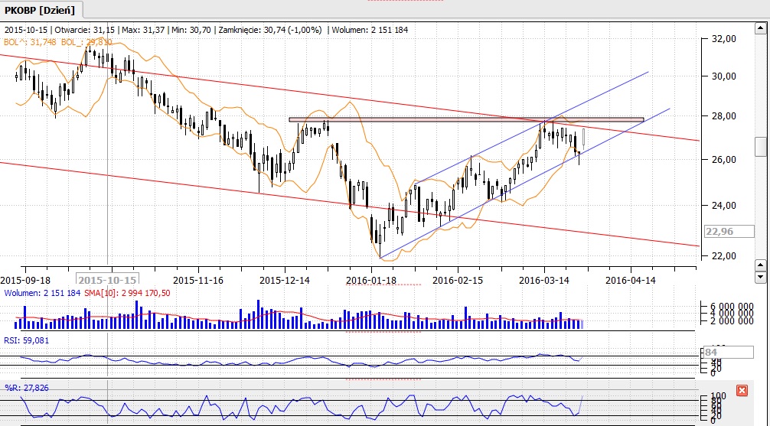The image size is (770, 426).
Task: Click the 24,00 price axis label
Action: [724, 206]
